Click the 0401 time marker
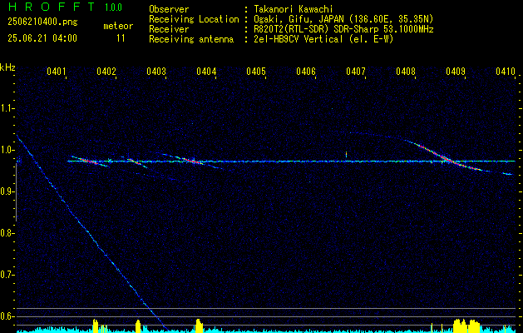This screenshot has height=333, width=523. pos(56,71)
